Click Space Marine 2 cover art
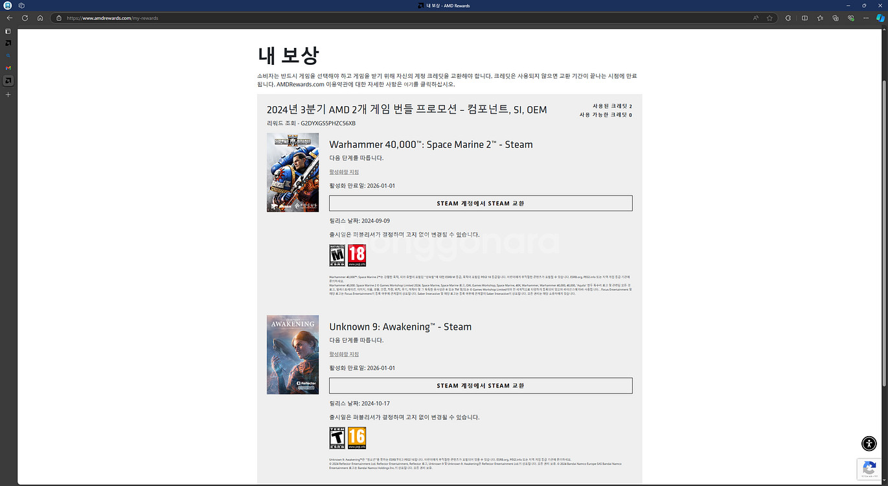 tap(293, 172)
